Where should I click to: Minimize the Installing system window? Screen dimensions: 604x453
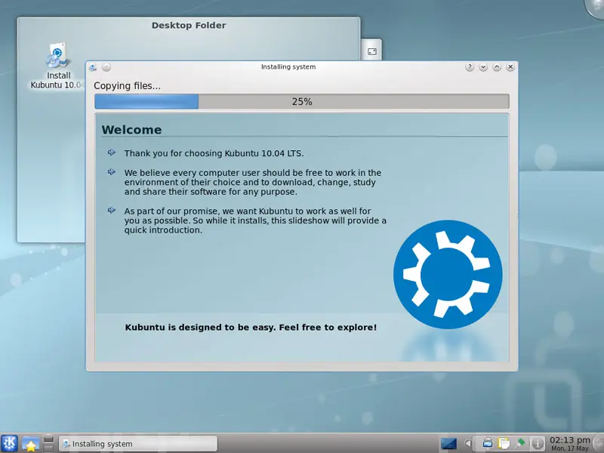pyautogui.click(x=483, y=67)
